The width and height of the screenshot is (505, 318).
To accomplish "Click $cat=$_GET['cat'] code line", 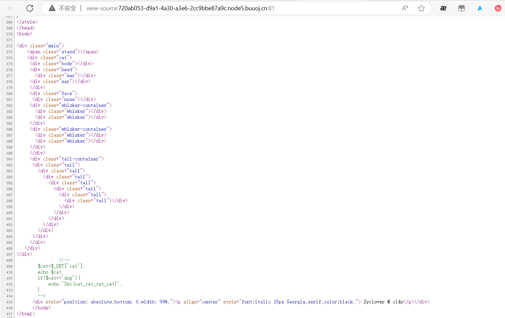I will 61,266.
